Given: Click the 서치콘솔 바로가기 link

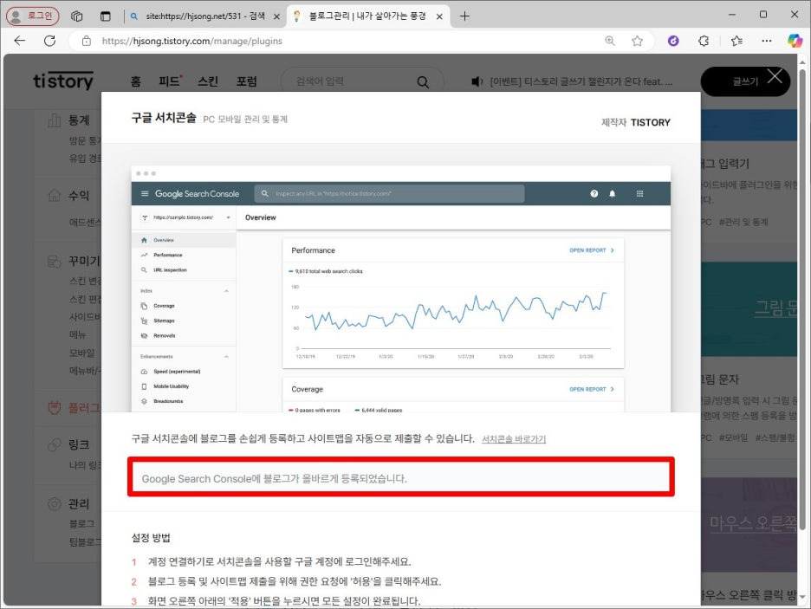Looking at the screenshot, I should point(514,439).
